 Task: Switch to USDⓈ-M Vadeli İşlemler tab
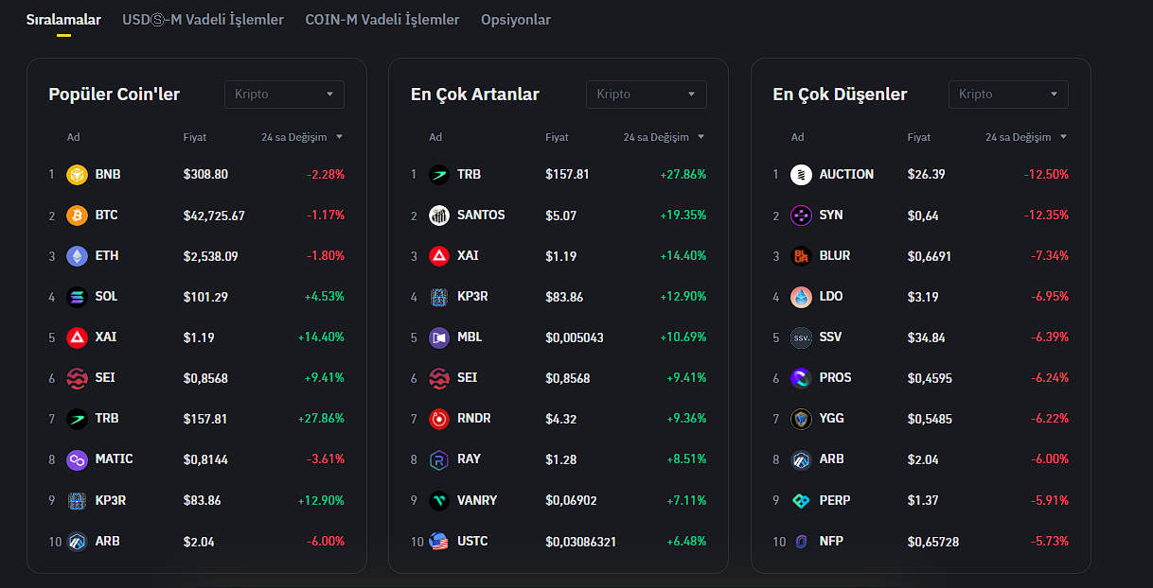point(203,20)
